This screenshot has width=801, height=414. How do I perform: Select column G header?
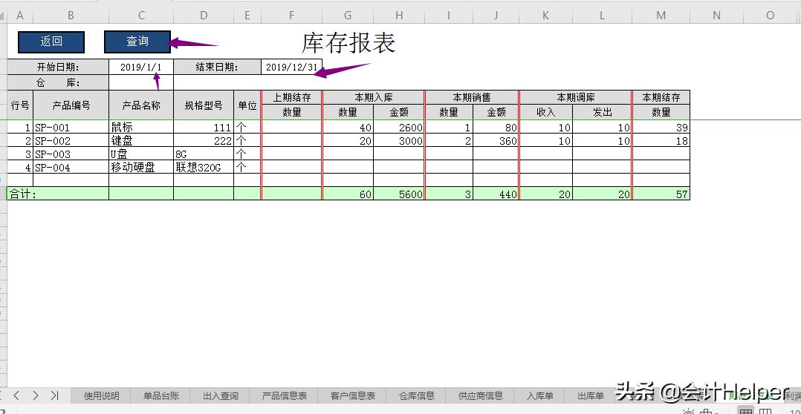348,16
